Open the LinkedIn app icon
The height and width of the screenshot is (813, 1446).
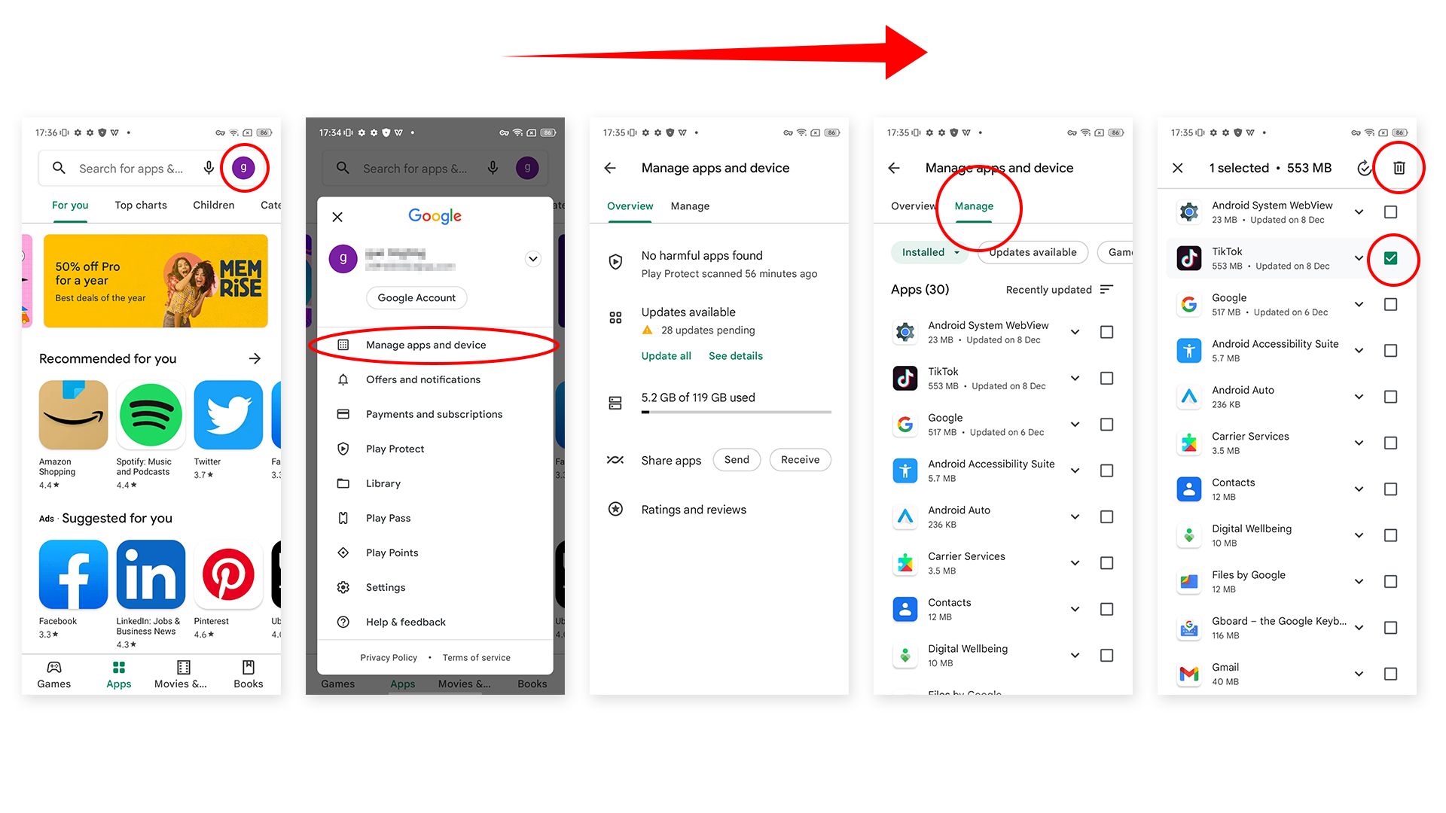(x=151, y=574)
